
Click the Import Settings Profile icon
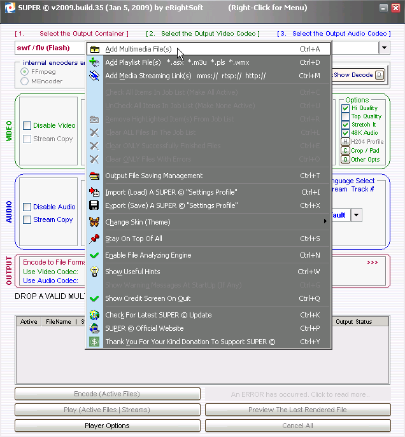click(94, 192)
